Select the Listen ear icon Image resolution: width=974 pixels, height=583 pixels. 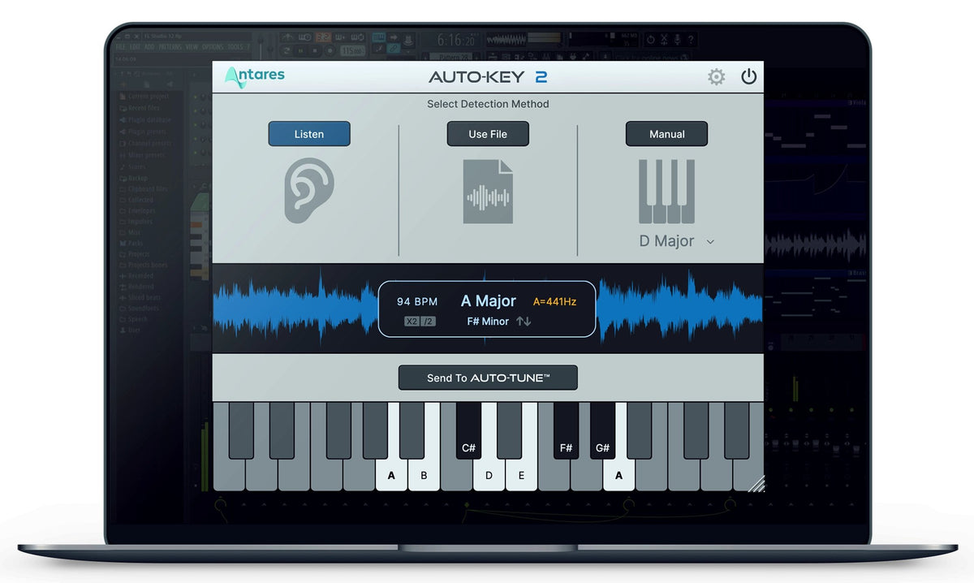308,189
